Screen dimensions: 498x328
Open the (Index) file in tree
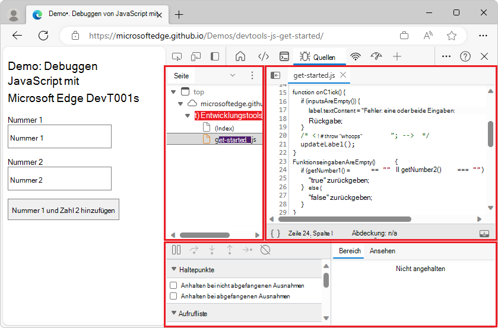click(224, 128)
